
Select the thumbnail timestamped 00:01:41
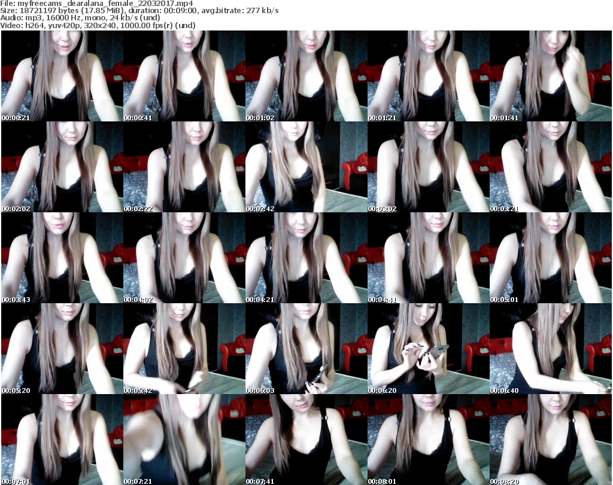(551, 76)
